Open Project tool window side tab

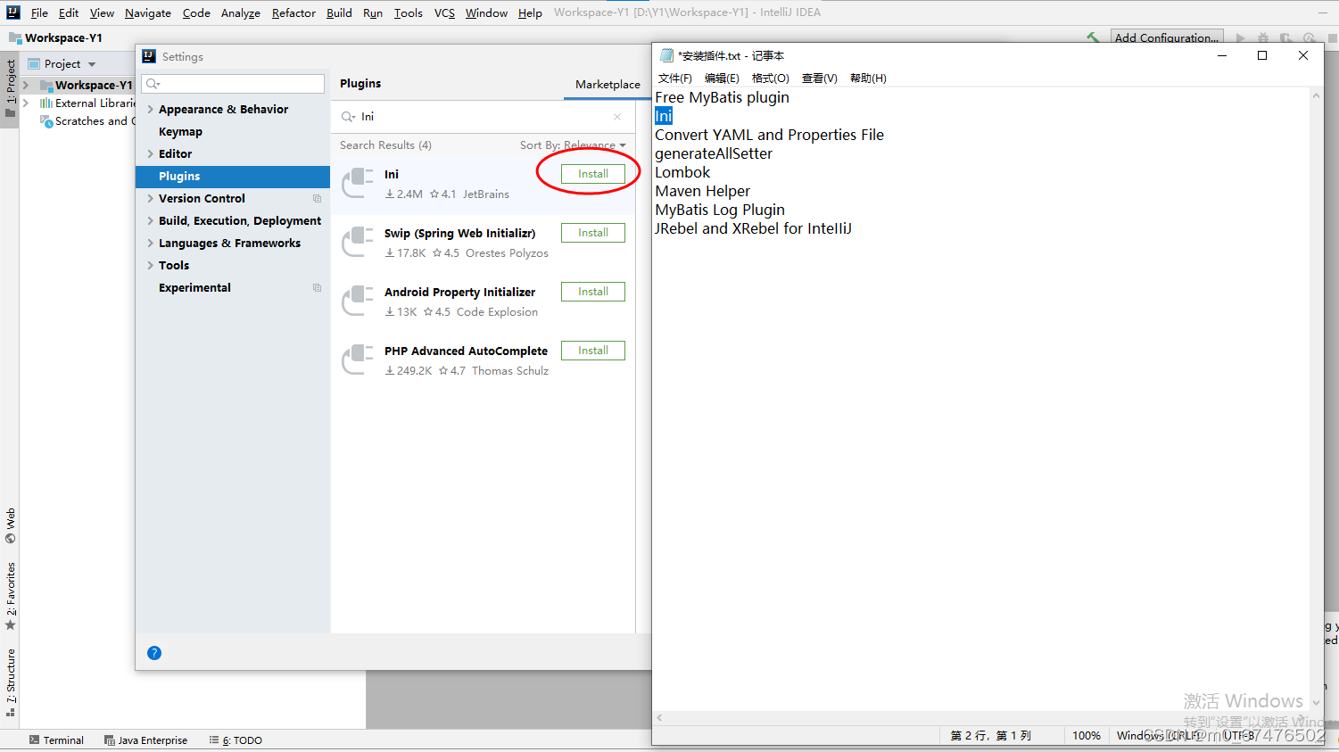click(11, 87)
